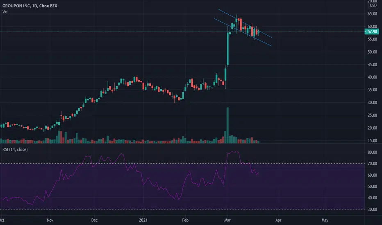Viewport: 382px width, 225px height.
Task: Click the large green breakout candle
Action: coord(227,49)
